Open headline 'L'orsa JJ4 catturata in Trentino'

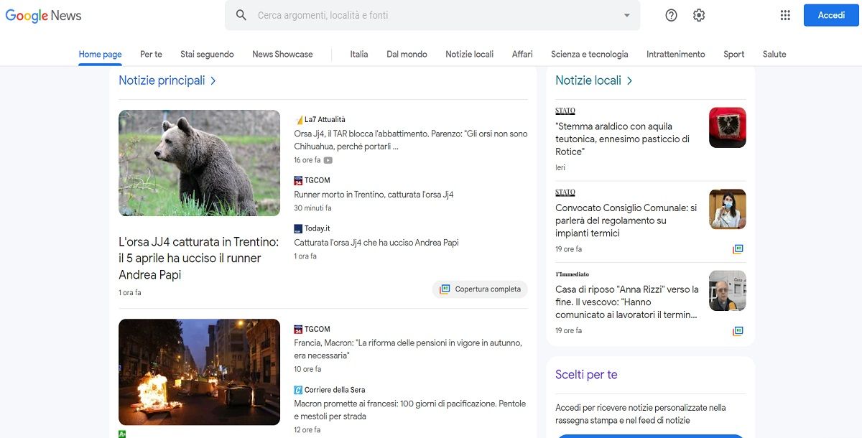point(199,258)
